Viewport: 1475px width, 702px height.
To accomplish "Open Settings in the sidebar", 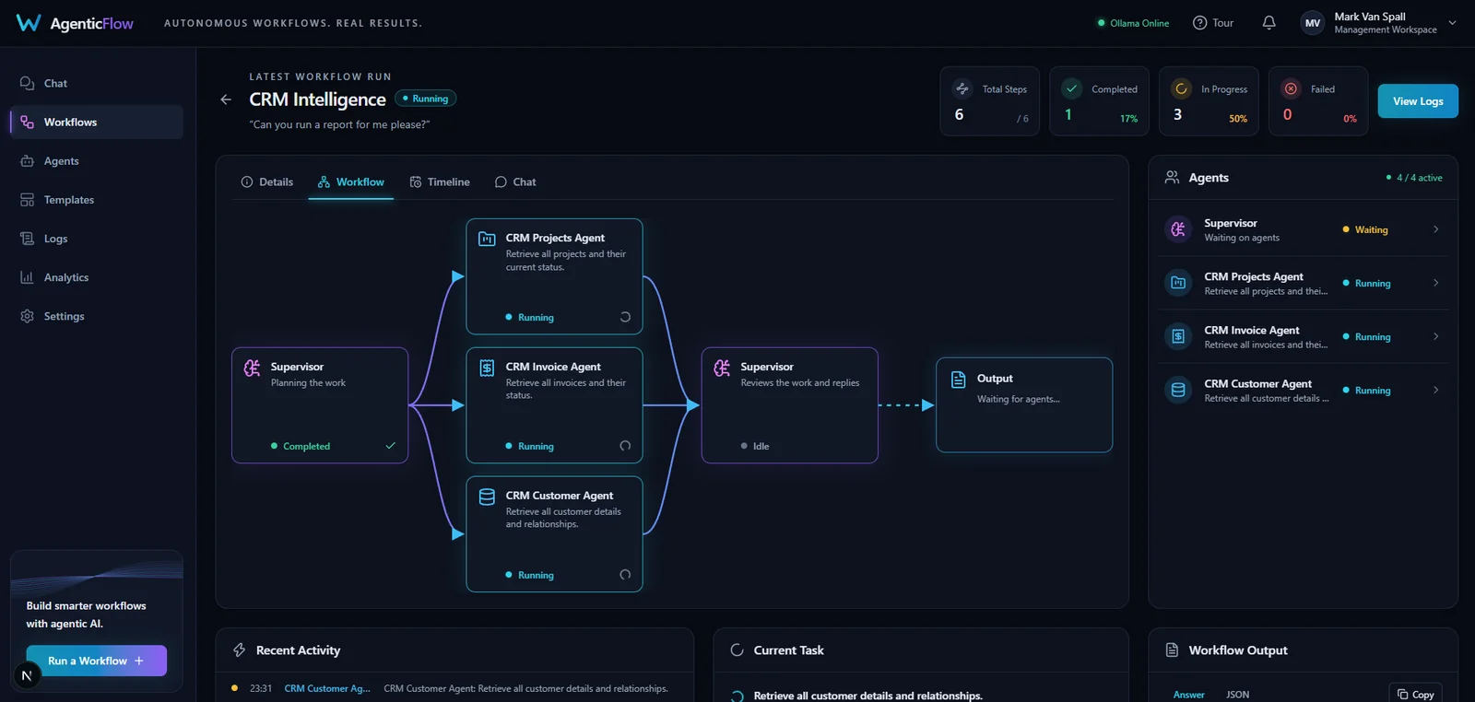I will coord(96,316).
